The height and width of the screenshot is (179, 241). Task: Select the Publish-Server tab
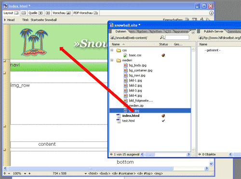tap(214, 31)
